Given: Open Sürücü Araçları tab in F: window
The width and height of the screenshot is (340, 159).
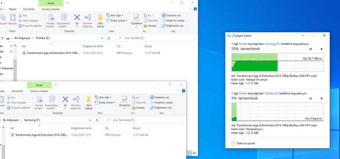Looking at the screenshot, I should (39, 91).
